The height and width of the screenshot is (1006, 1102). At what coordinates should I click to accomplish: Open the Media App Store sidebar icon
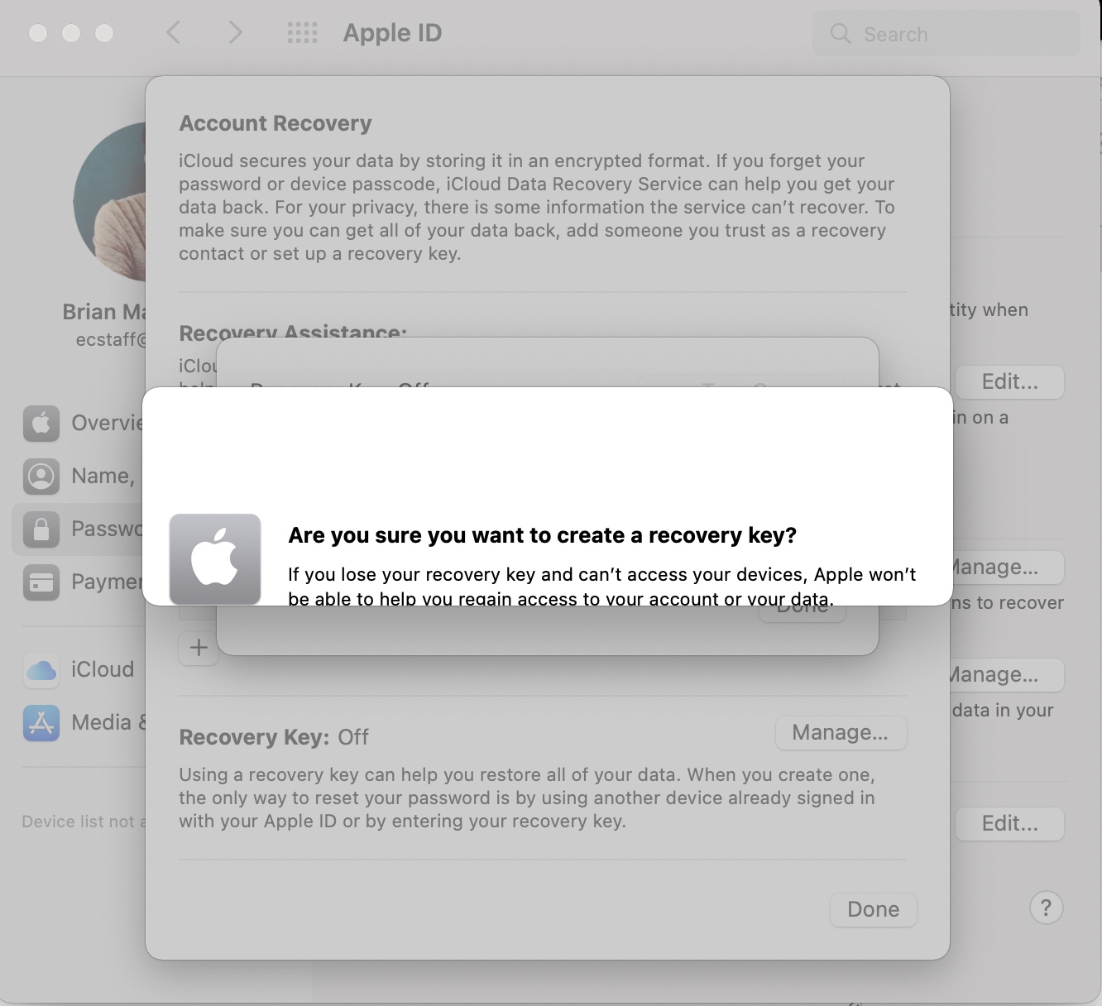tap(41, 723)
